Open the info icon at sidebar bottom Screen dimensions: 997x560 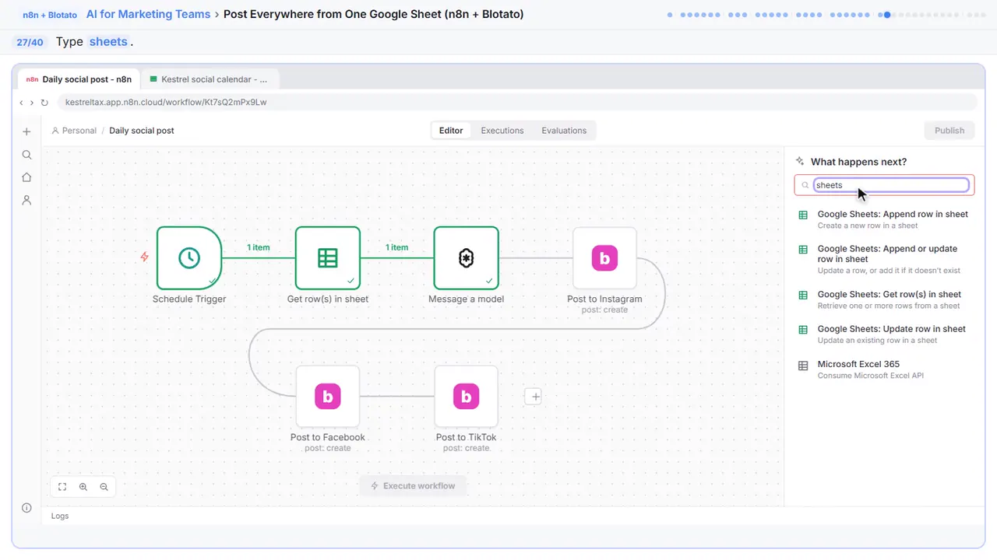26,508
